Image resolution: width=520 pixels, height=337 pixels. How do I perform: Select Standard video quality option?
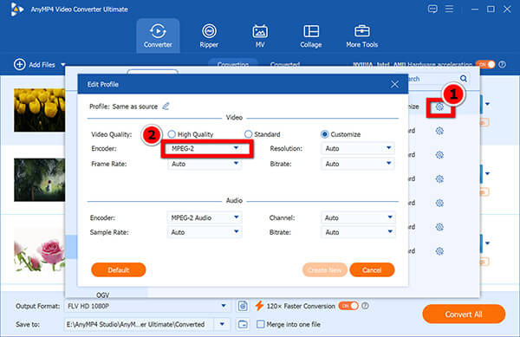click(263, 134)
